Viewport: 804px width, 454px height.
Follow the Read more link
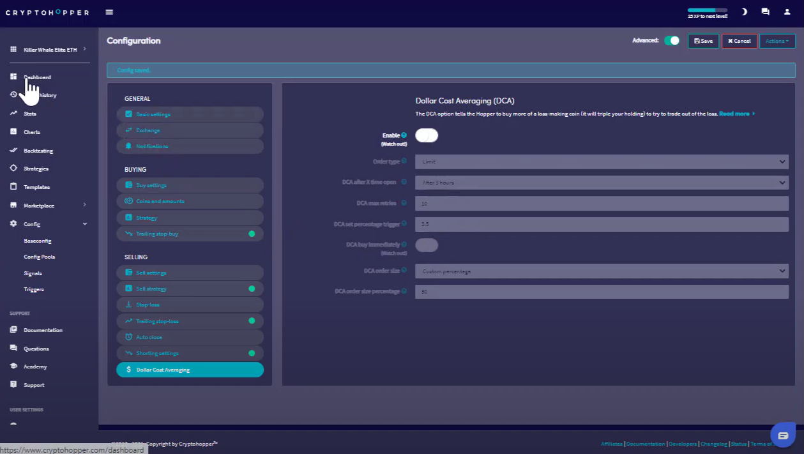click(x=735, y=114)
